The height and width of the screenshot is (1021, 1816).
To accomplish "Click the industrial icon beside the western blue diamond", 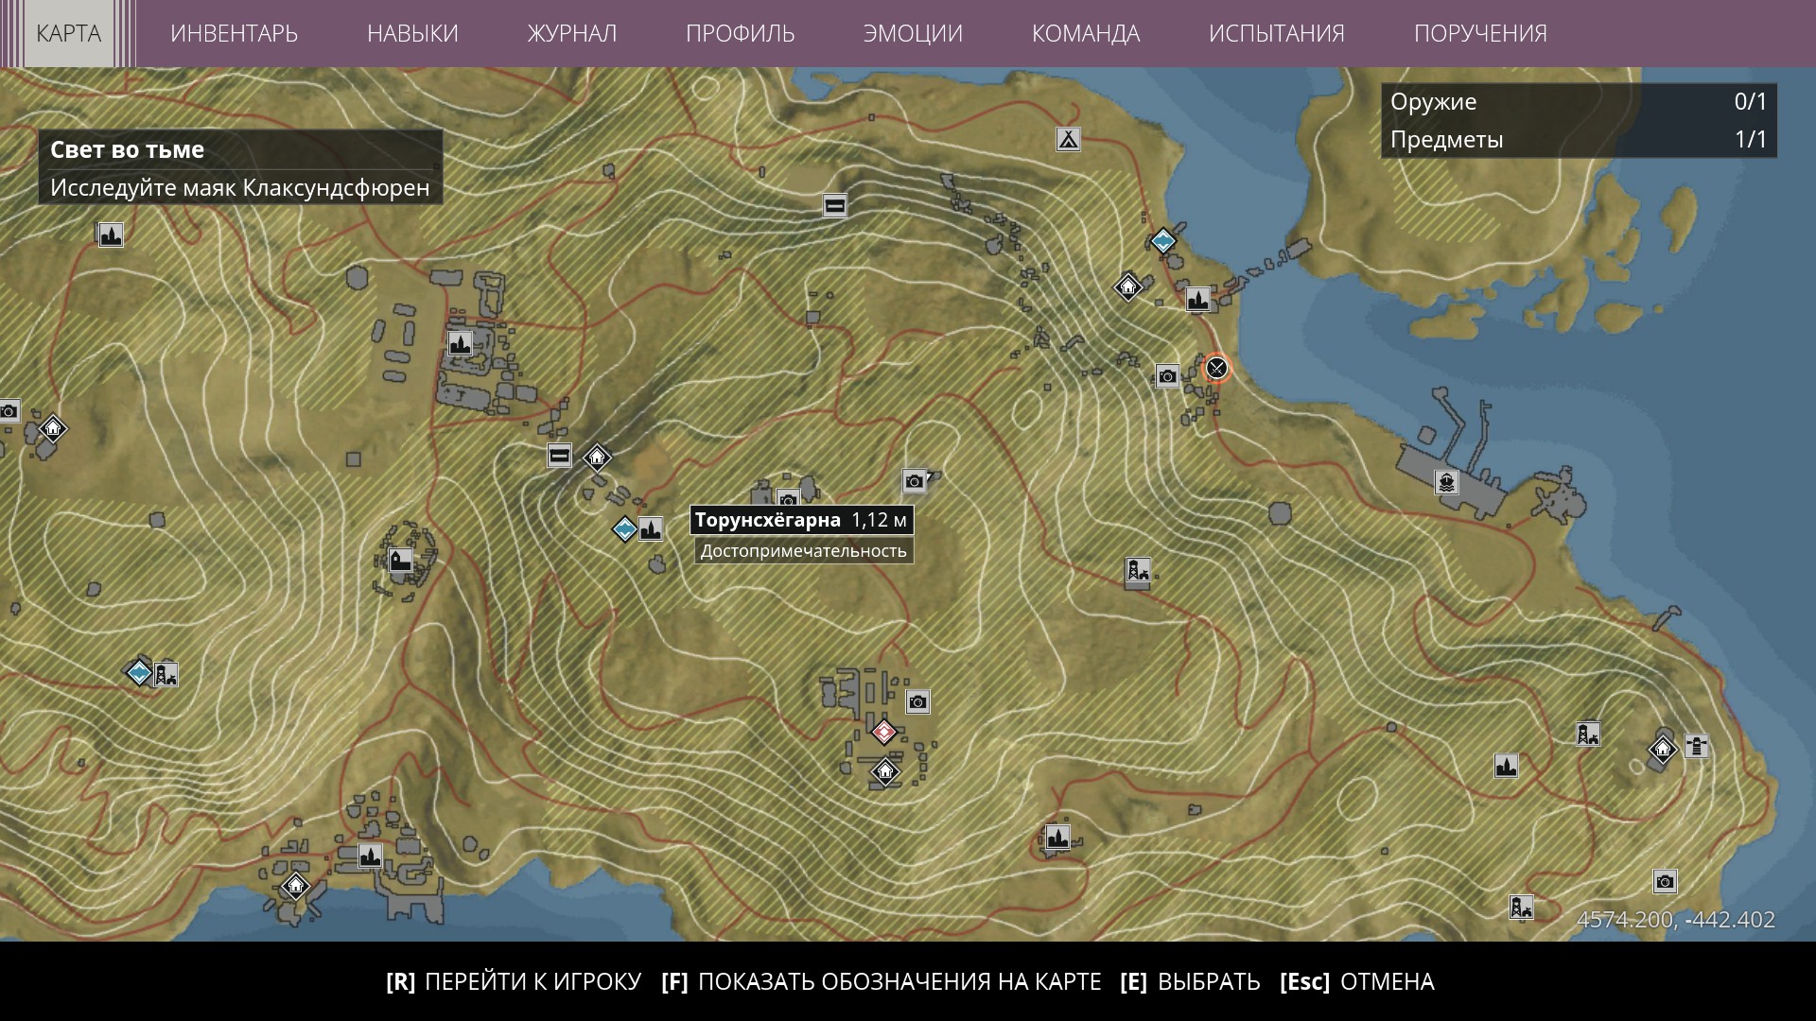I will (x=166, y=673).
